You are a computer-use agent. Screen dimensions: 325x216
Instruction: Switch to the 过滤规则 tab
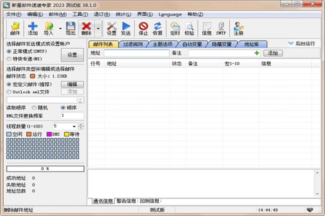(132, 44)
